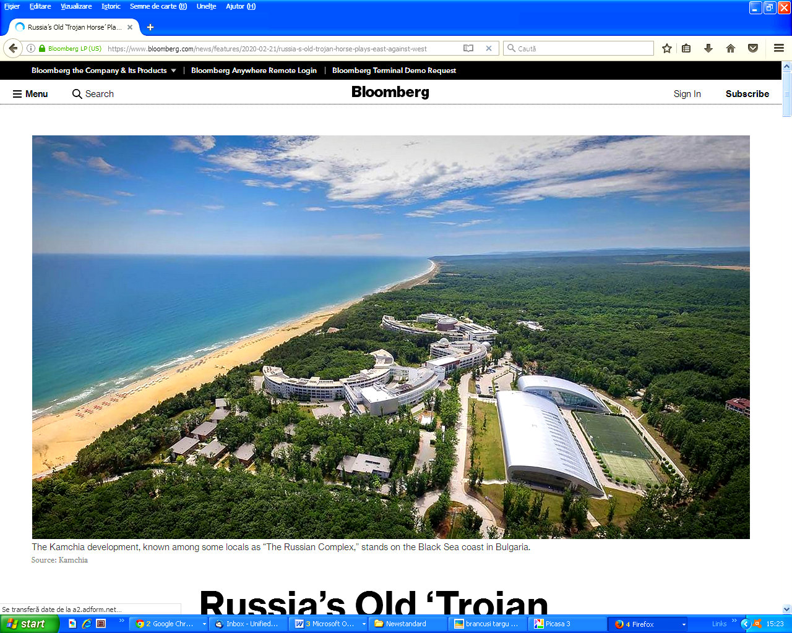Open a new tab with the plus button
This screenshot has height=633, width=792.
coord(150,27)
